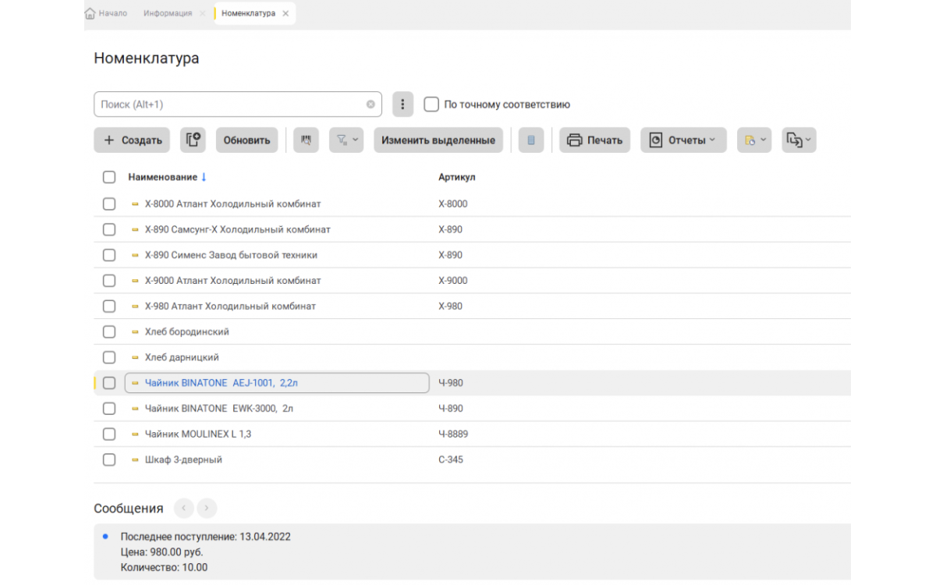The width and height of the screenshot is (936, 585).
Task: Sort by the Наименование column header
Action: click(162, 177)
